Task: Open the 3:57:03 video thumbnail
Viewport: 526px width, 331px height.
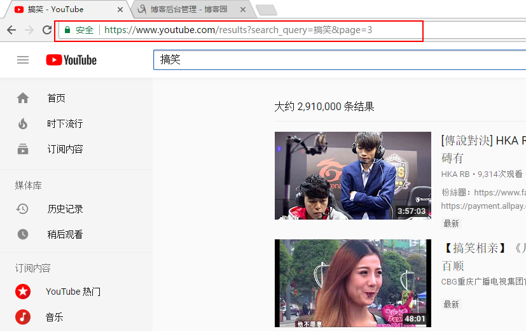Action: [x=353, y=176]
